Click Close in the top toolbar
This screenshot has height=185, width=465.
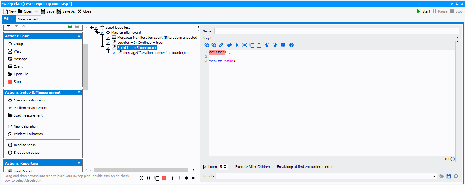84,11
